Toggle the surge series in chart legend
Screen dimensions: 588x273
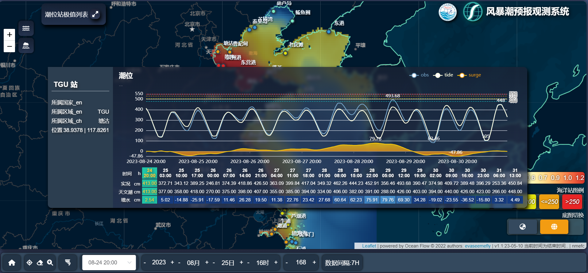[469, 75]
